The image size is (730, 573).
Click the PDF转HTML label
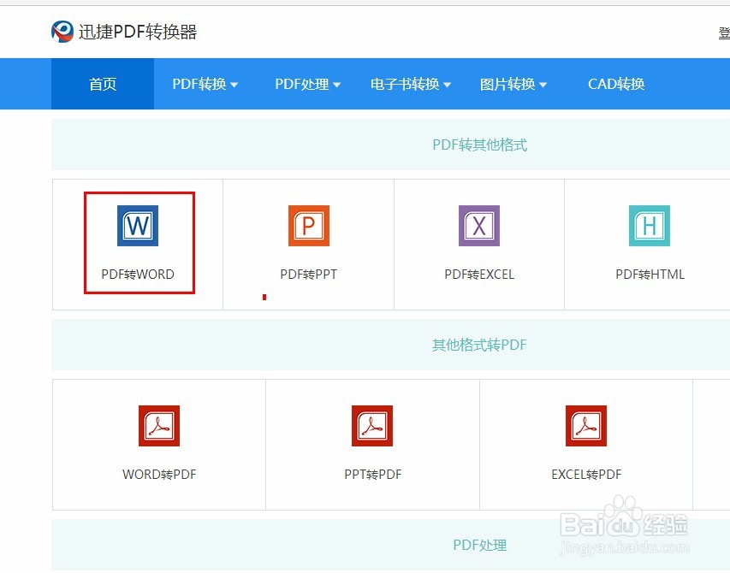(650, 275)
